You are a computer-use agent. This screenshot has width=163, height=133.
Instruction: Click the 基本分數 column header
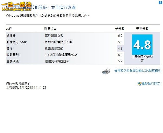pos(142,29)
